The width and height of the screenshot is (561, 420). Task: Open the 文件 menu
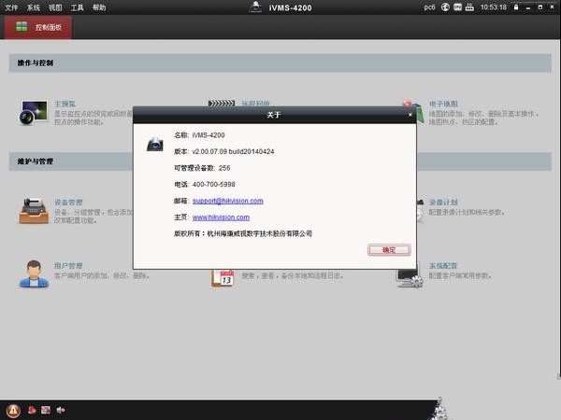[x=11, y=7]
